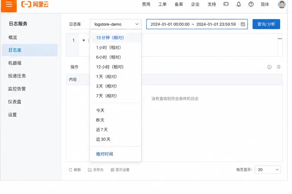Click the 查询/分析 button
The height and width of the screenshot is (194, 292).
coord(266,24)
